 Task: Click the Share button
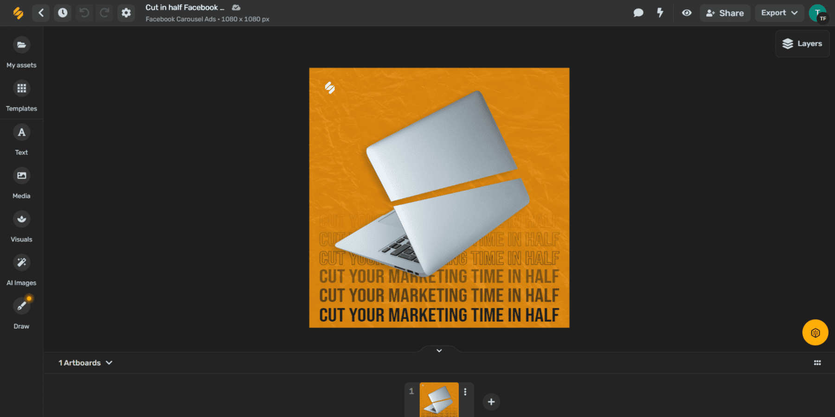pyautogui.click(x=725, y=13)
